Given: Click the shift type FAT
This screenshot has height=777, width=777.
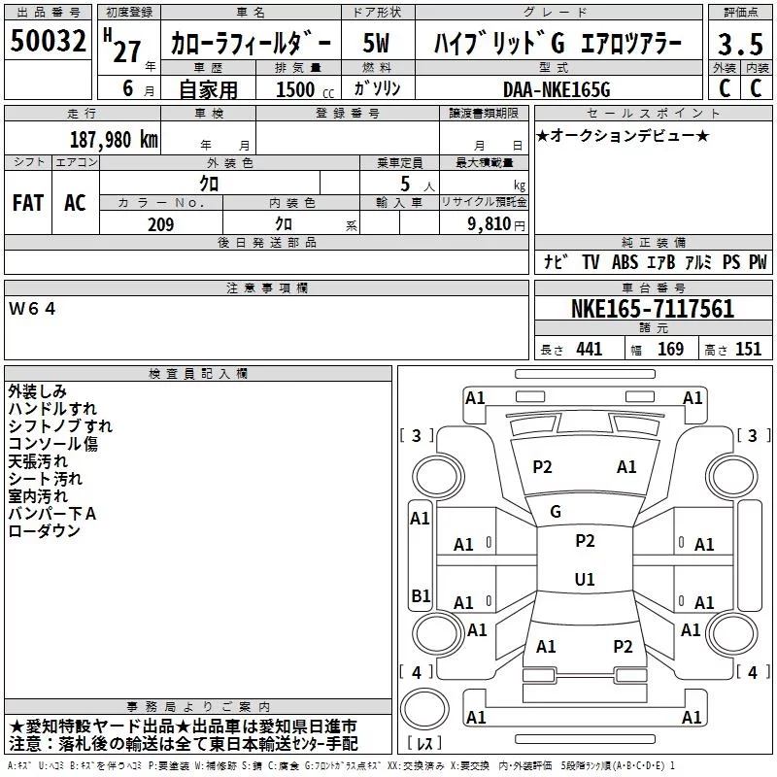Looking at the screenshot, I should click(x=28, y=203).
